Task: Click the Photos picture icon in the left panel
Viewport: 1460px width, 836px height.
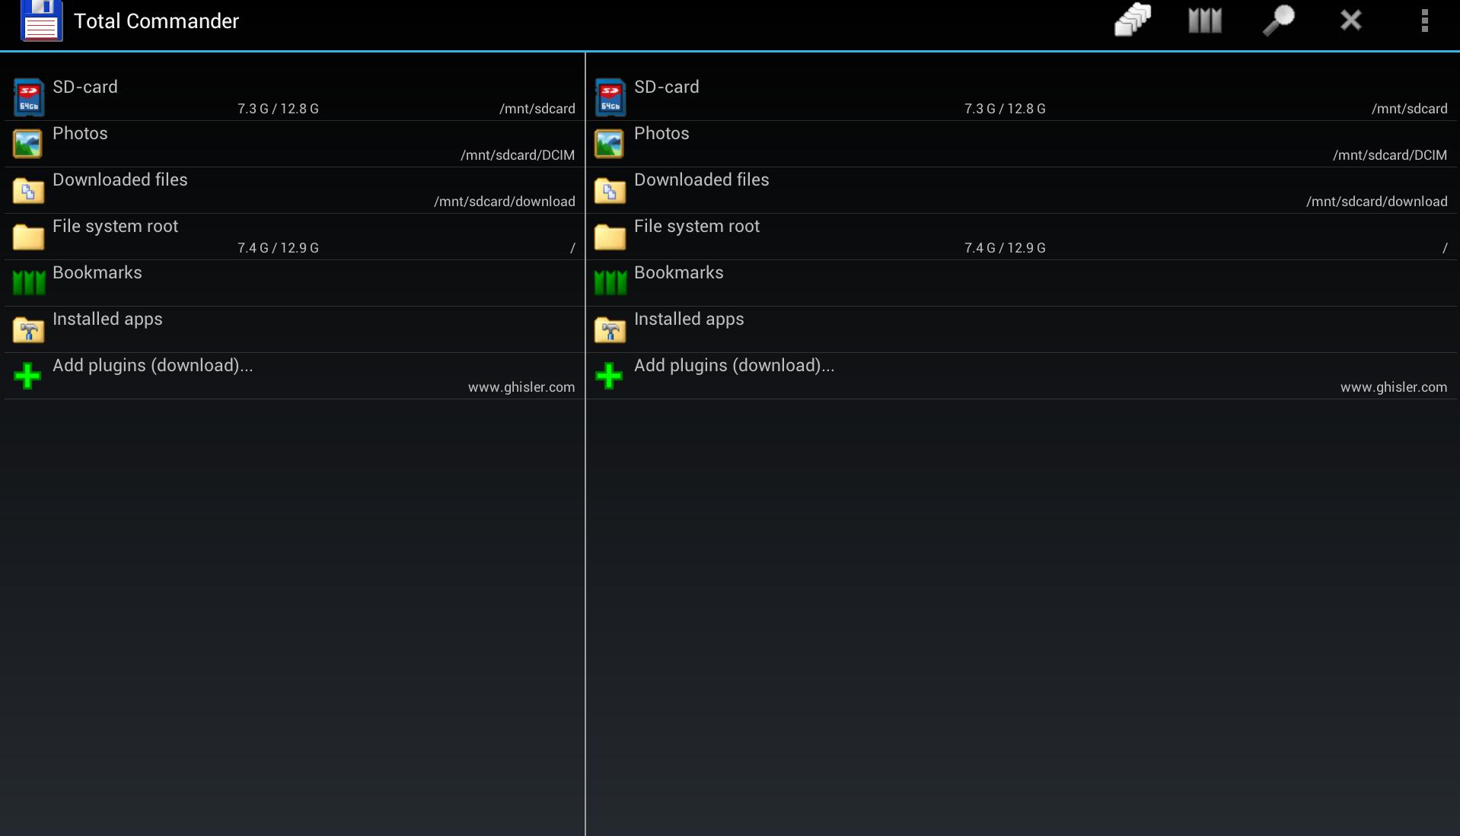Action: click(x=28, y=144)
